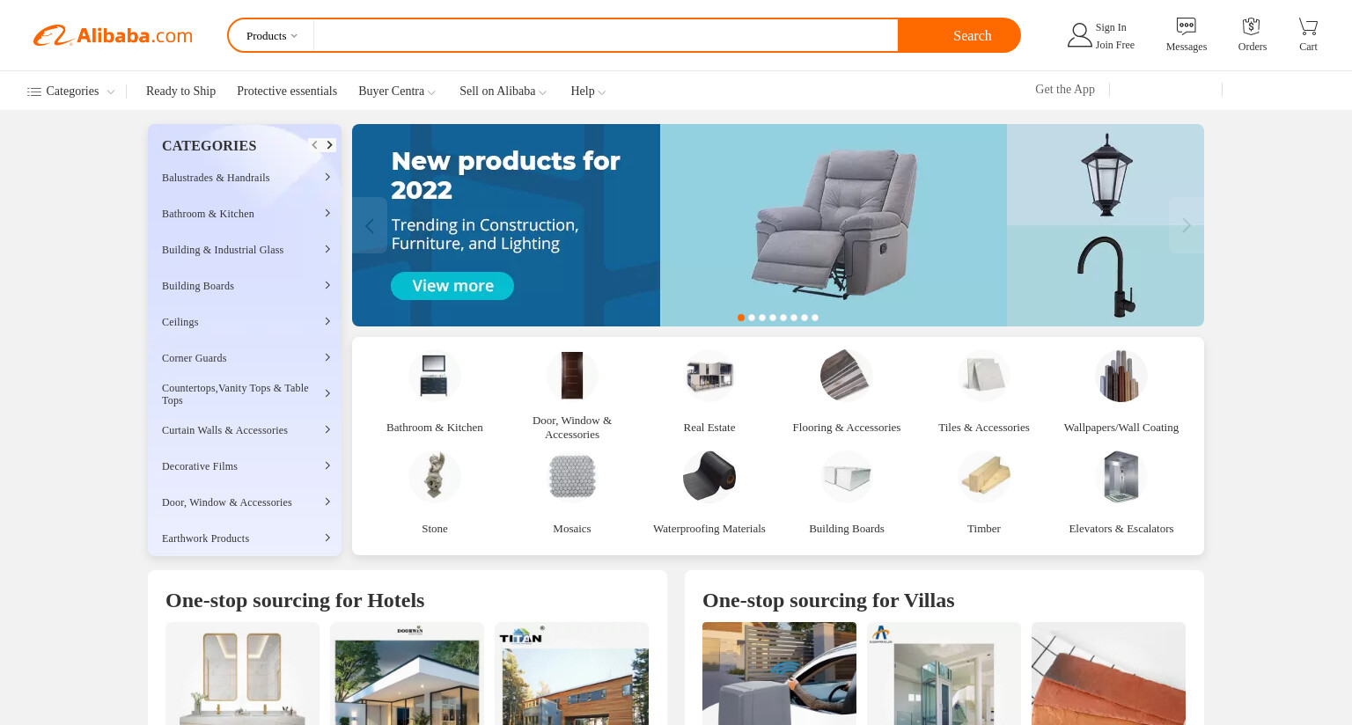Select the first orange carousel dot

pos(741,318)
